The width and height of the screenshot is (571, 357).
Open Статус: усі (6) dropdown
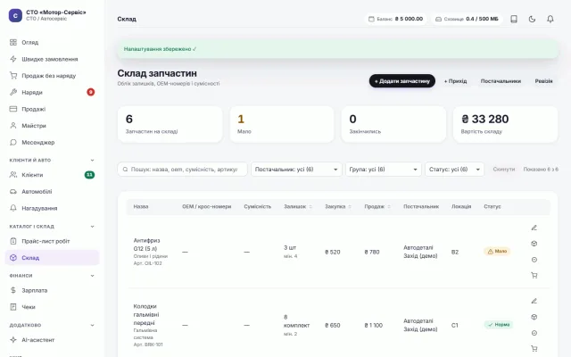click(454, 170)
